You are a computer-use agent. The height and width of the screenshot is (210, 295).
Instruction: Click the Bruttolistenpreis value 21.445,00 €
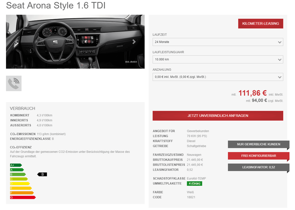(195, 165)
